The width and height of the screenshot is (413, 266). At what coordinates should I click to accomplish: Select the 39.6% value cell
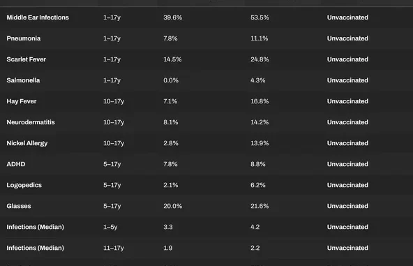point(172,17)
